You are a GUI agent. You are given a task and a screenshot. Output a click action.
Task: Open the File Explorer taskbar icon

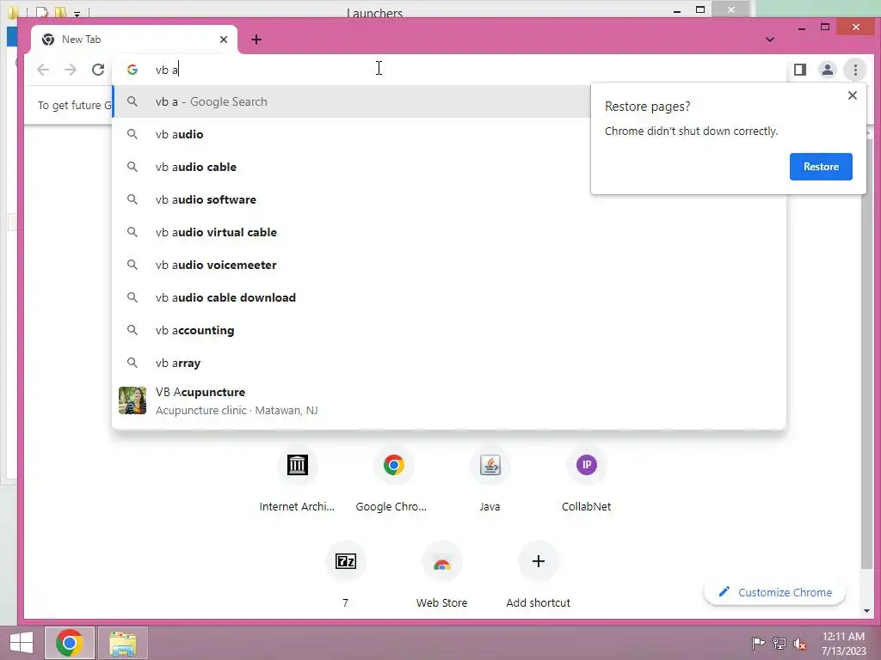point(122,643)
